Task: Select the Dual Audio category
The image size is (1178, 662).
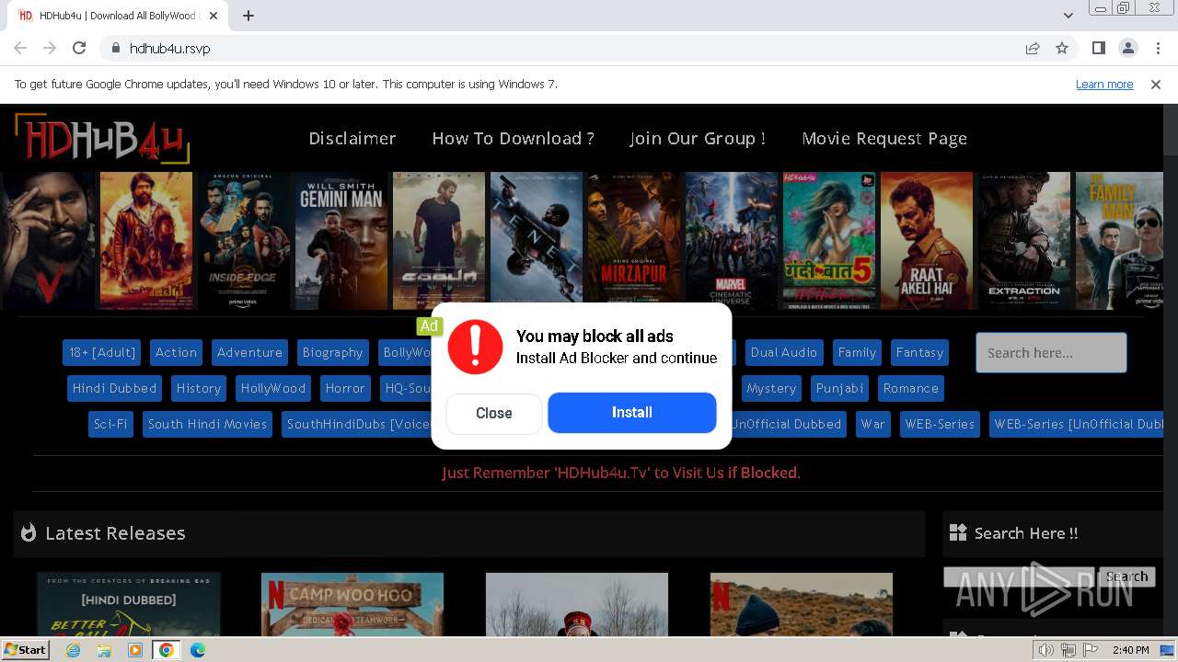Action: 784,352
